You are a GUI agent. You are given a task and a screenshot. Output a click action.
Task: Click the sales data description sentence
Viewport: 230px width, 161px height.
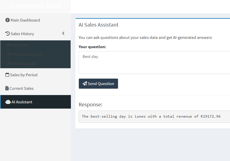click(x=145, y=38)
